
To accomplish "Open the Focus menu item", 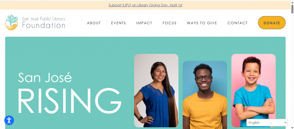I will click(x=169, y=23).
